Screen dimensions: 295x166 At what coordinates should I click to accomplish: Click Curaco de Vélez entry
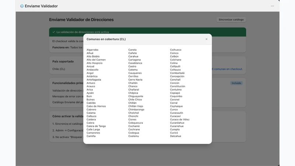click(x=180, y=120)
